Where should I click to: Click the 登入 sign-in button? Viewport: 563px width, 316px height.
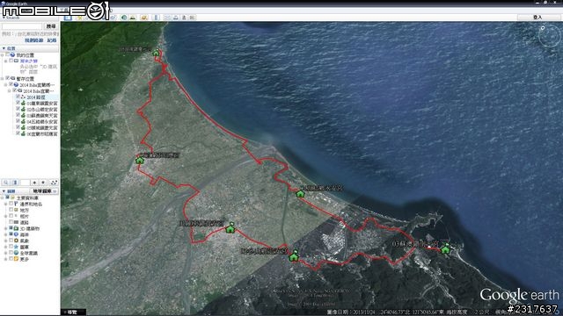(x=537, y=18)
